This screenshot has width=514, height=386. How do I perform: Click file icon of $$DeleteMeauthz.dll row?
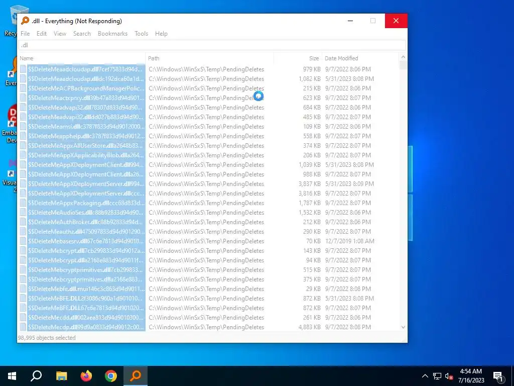coord(23,231)
